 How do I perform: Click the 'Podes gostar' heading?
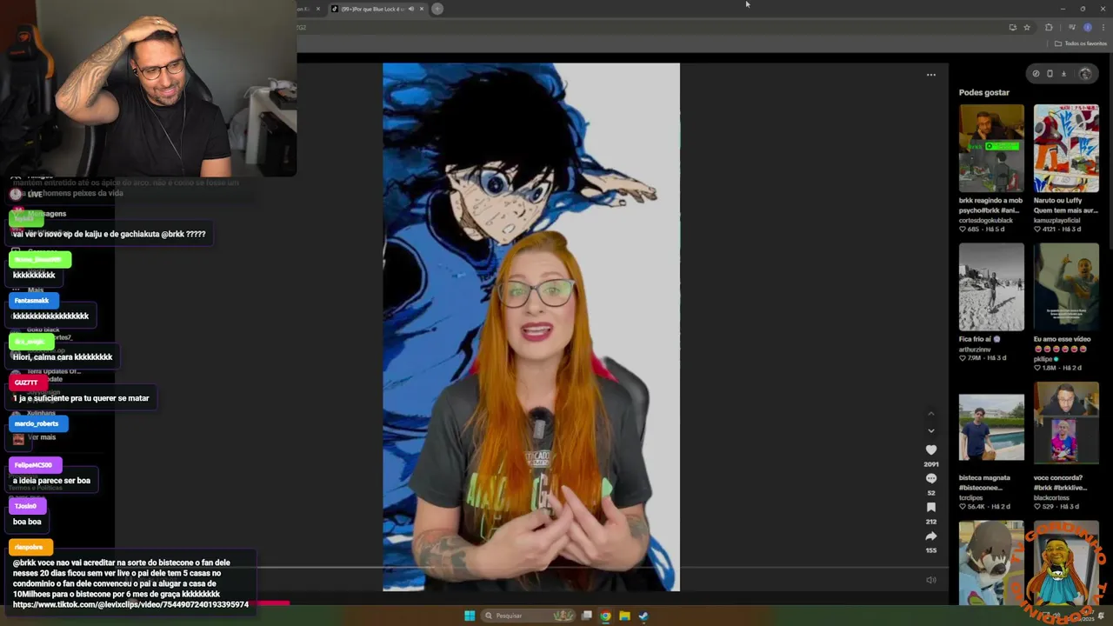pyautogui.click(x=984, y=92)
